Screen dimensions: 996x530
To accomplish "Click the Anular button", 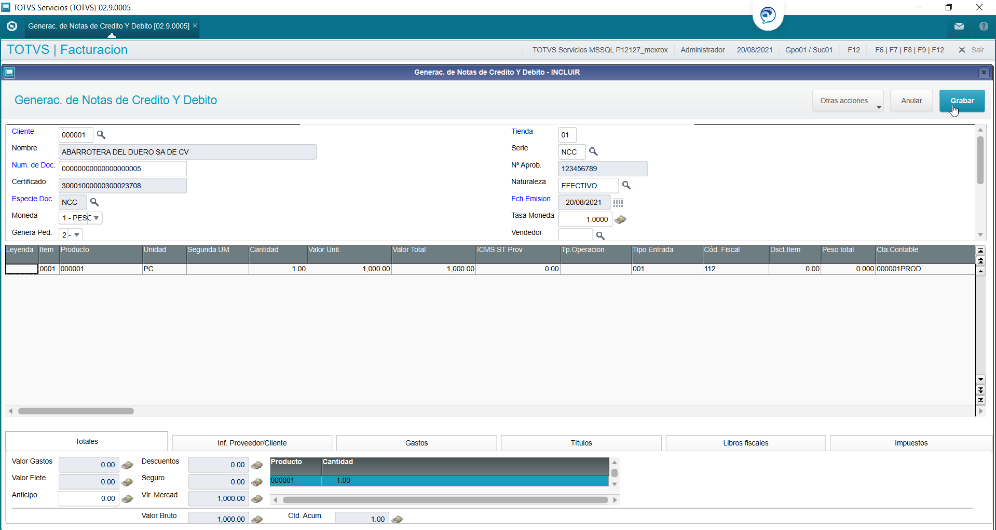I will [911, 101].
